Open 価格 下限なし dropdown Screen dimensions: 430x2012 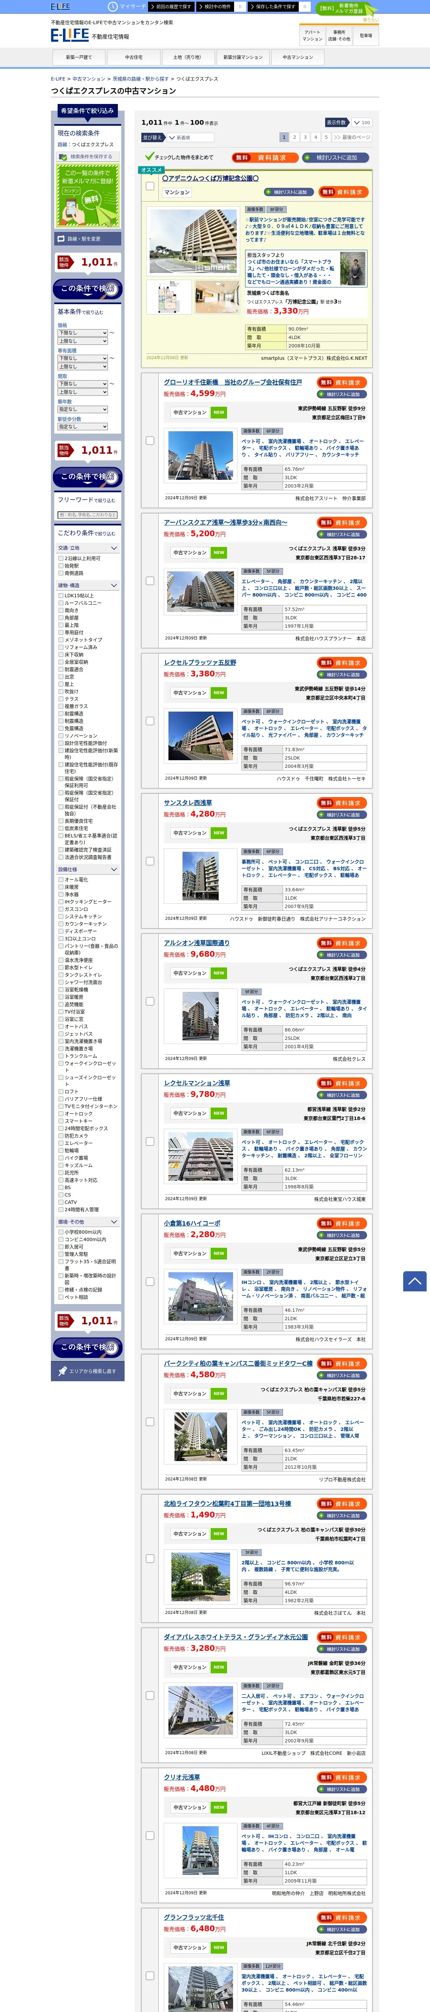click(x=82, y=333)
